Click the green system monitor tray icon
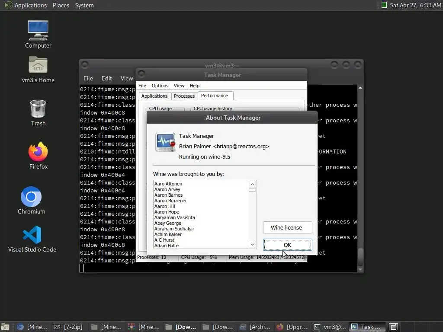The image size is (443, 332). point(384,5)
